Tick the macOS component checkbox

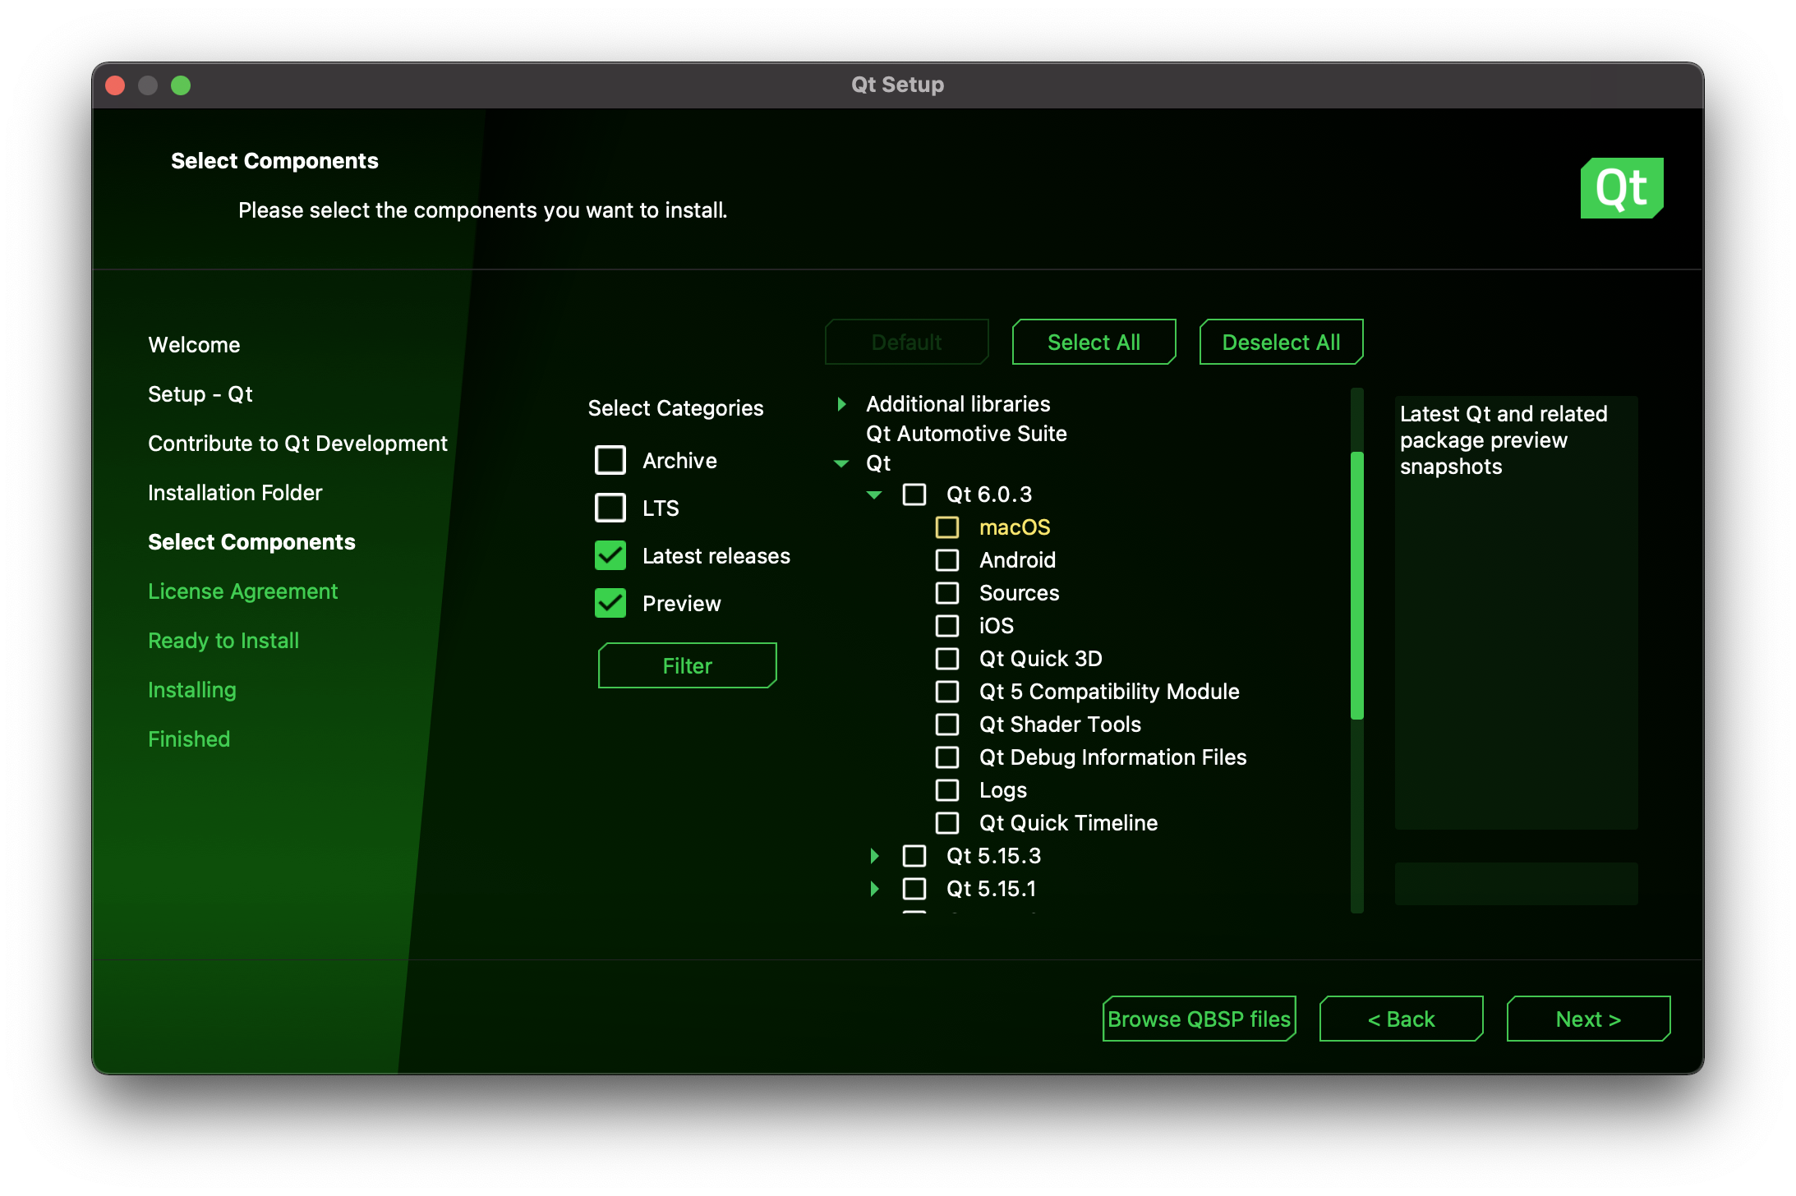tap(947, 527)
